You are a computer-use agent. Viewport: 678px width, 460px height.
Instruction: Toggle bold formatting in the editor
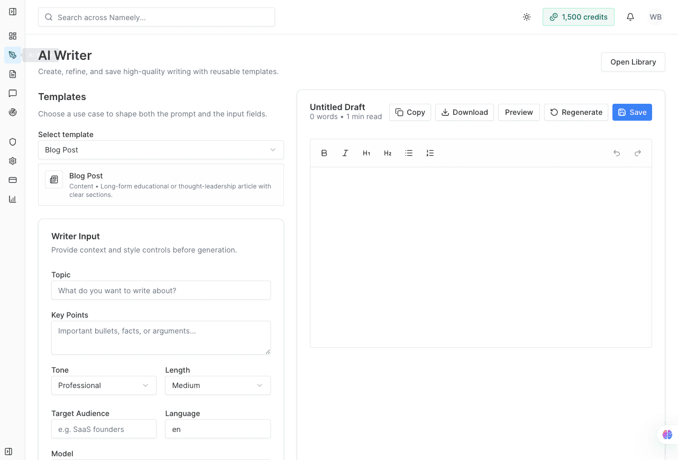pos(324,153)
